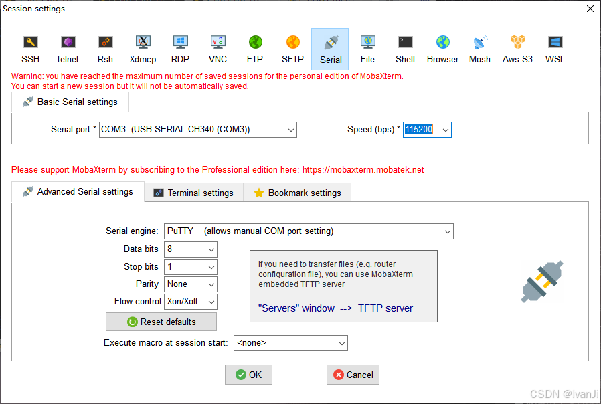Select the Aws S3 session type
The height and width of the screenshot is (404, 601).
(x=517, y=49)
